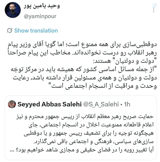The width and height of the screenshot is (160, 162).
Task: Click the @S_A_Salehi handle
Action: tap(101, 104)
